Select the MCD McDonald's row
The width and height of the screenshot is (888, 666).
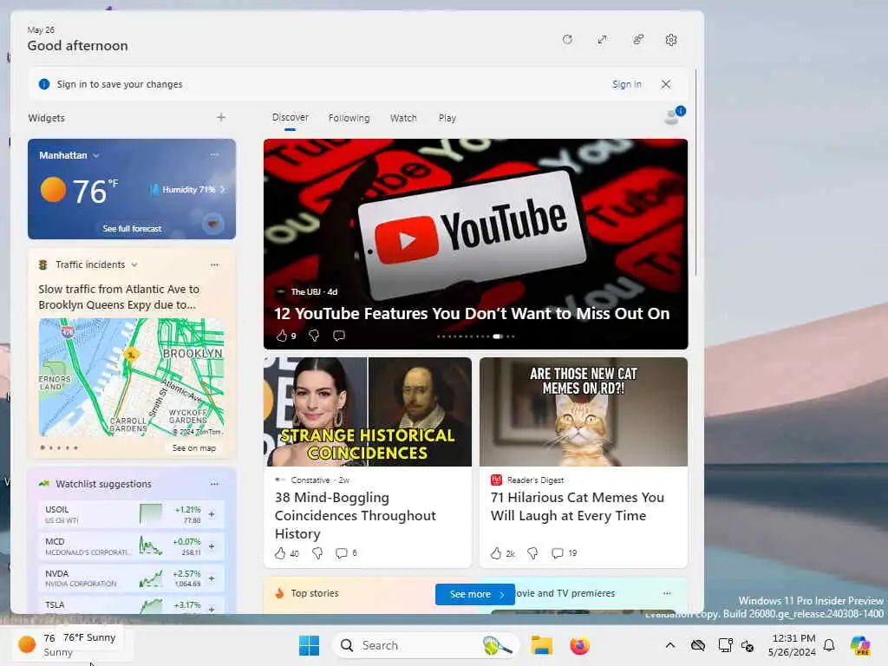(132, 546)
